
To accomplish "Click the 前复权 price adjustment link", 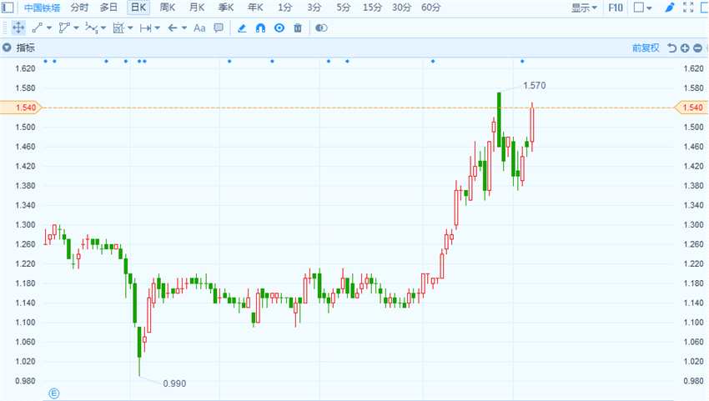I will 646,48.
